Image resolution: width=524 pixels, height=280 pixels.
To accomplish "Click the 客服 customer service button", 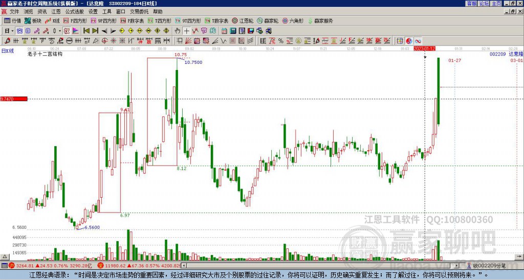I will (472, 3).
